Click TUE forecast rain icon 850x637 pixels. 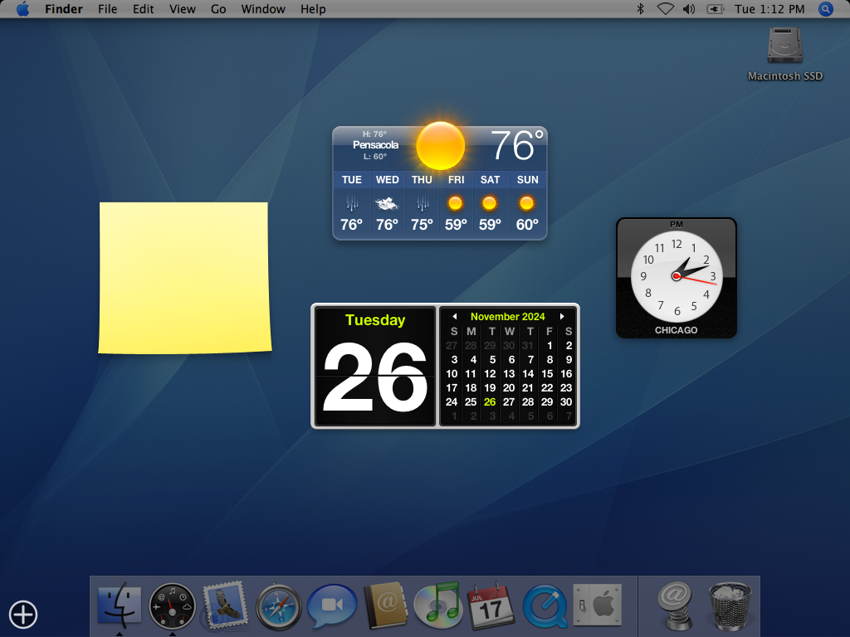tap(352, 204)
